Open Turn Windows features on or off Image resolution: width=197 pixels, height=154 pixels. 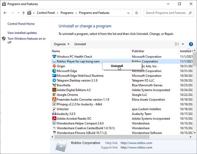pyautogui.click(x=26, y=40)
